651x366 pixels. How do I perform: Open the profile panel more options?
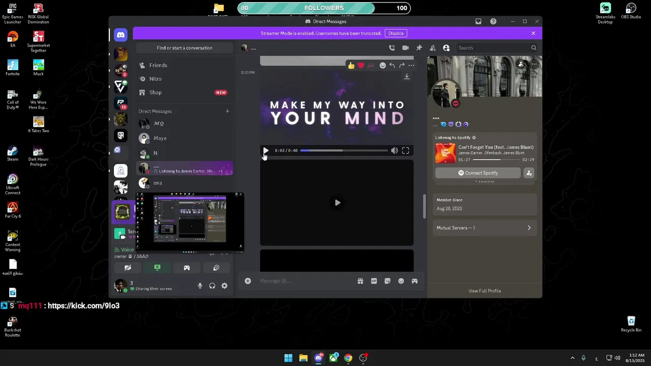tap(535, 64)
